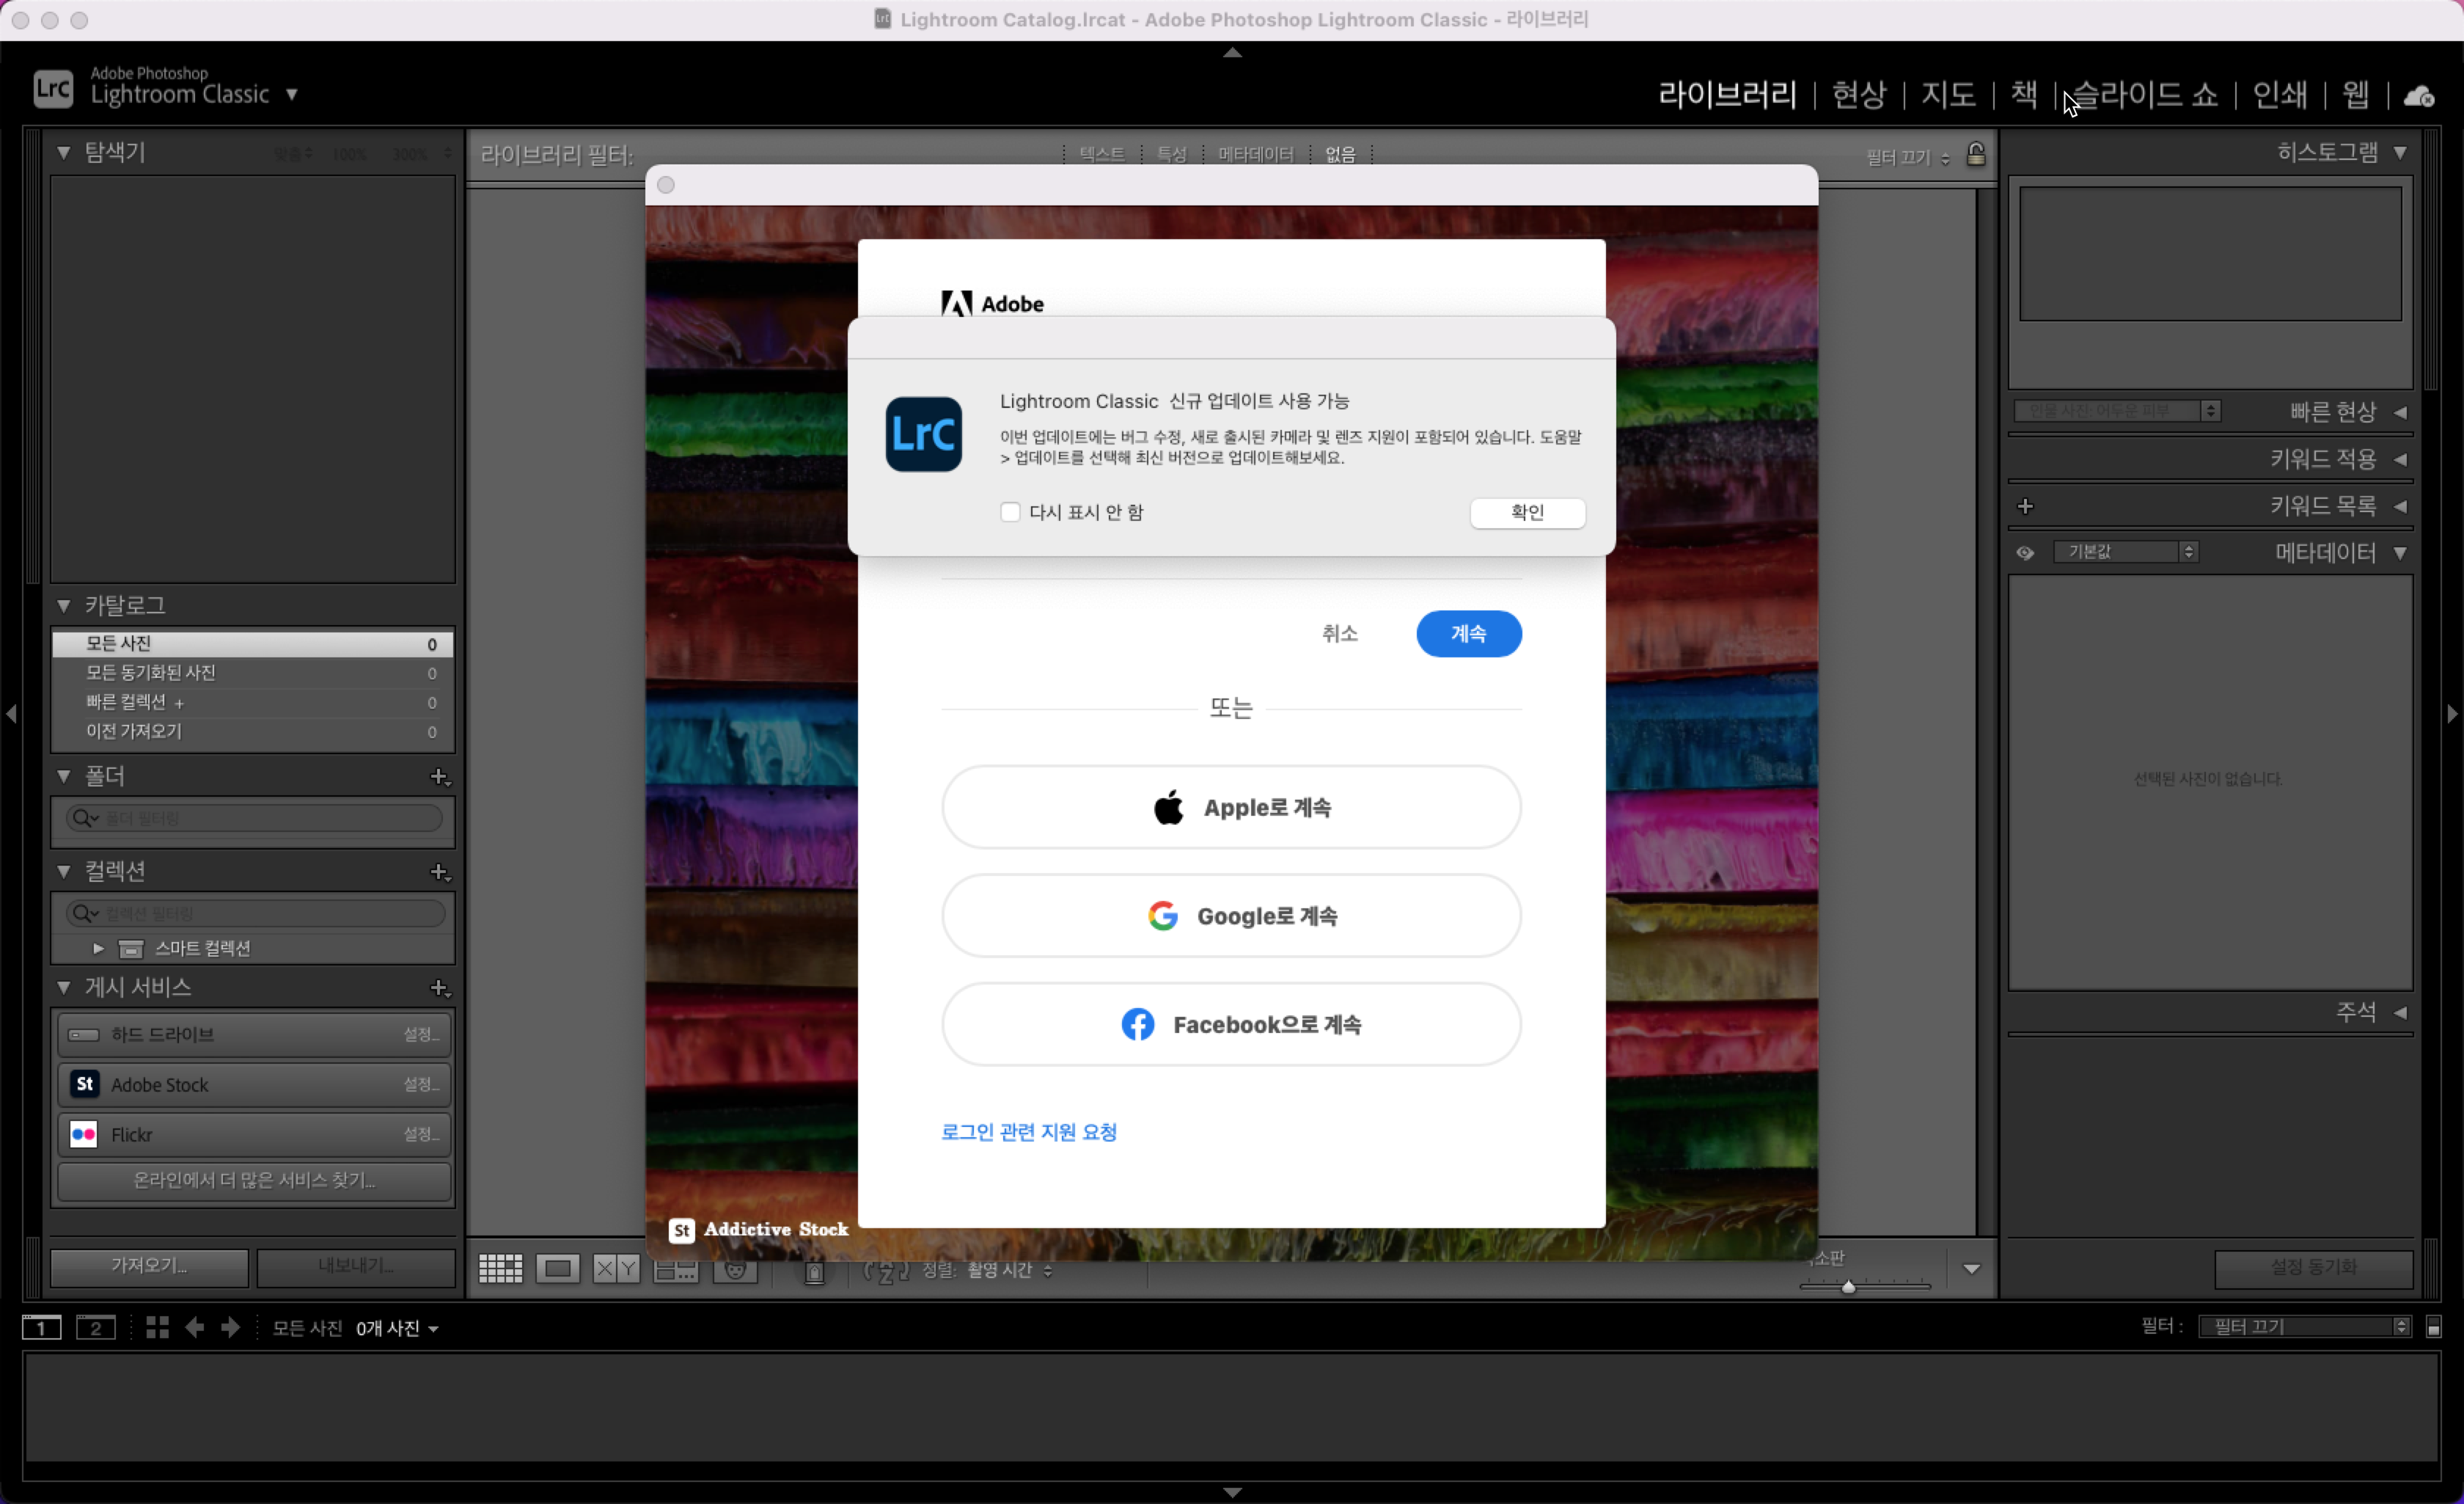Switch to the 현상 module

[x=1858, y=94]
